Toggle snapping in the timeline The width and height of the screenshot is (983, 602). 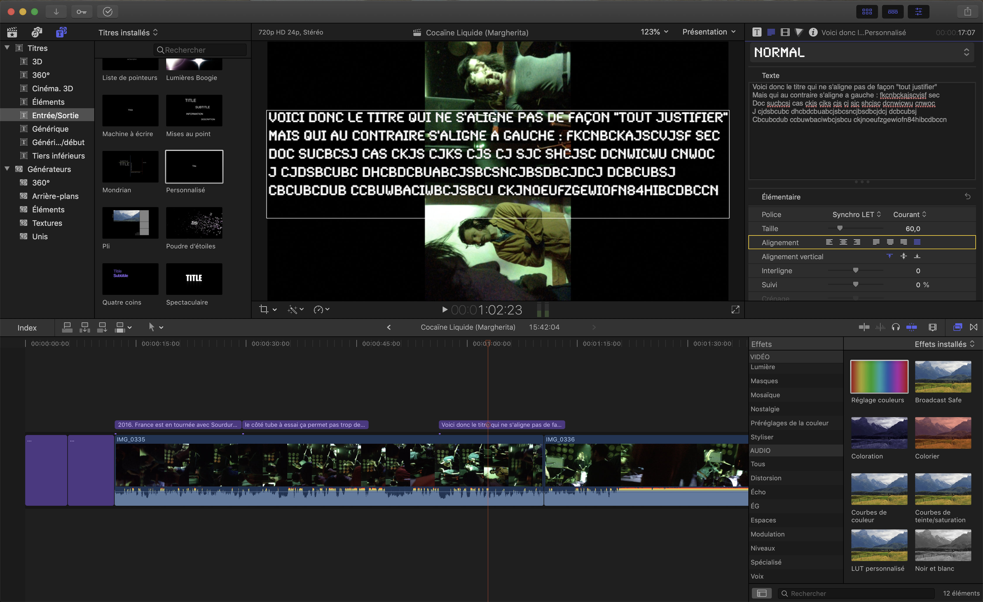(x=912, y=327)
